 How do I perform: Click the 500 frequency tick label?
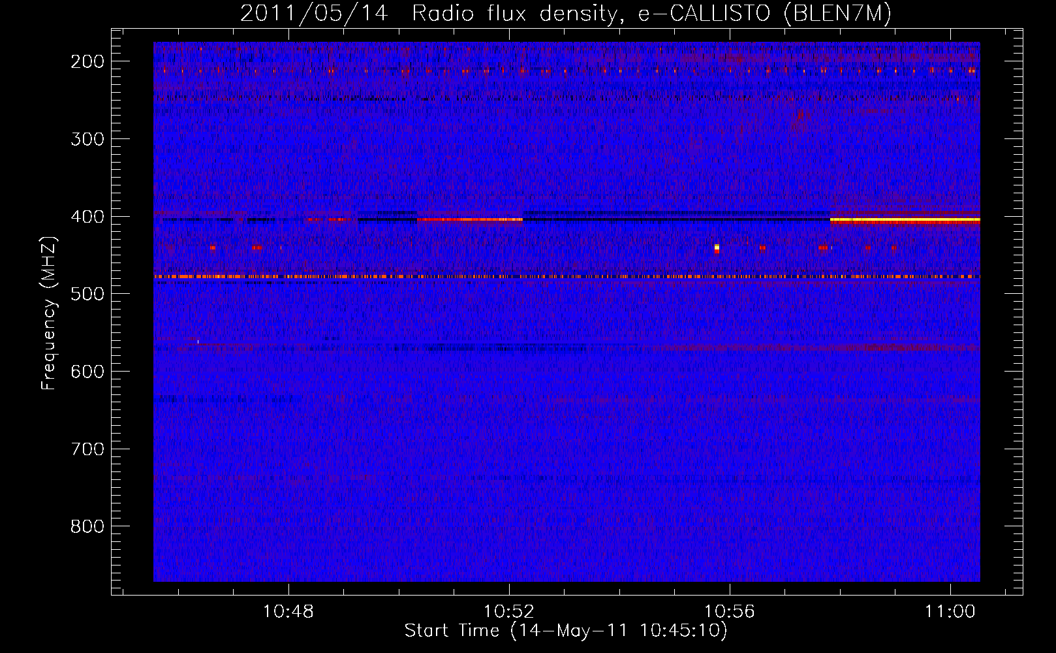pyautogui.click(x=87, y=294)
